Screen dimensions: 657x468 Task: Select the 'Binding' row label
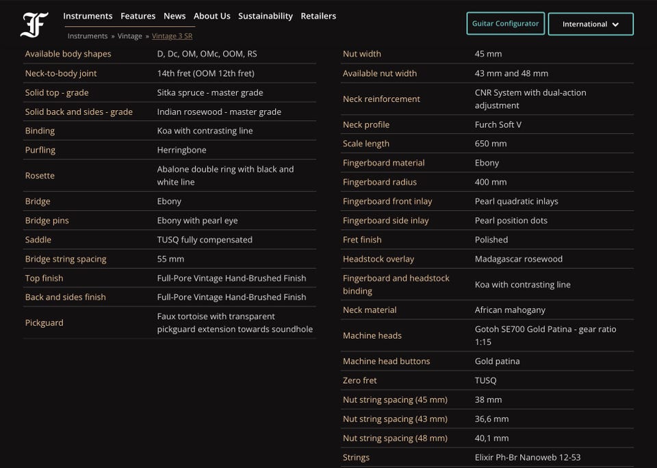40,131
